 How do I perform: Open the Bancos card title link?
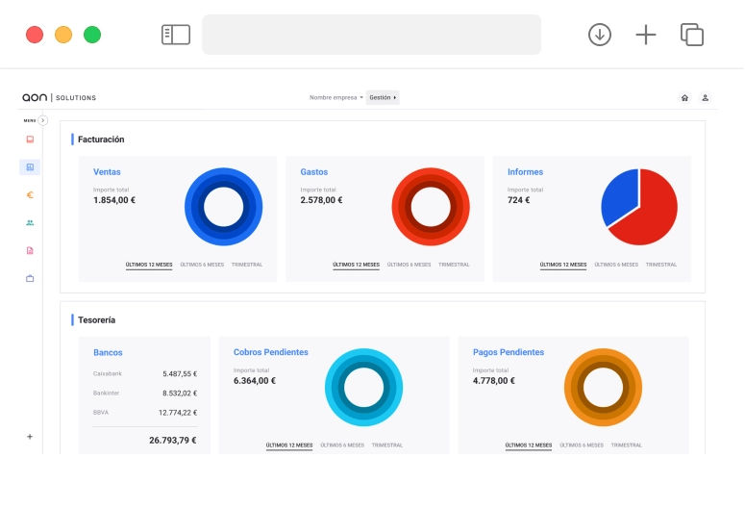pos(108,352)
